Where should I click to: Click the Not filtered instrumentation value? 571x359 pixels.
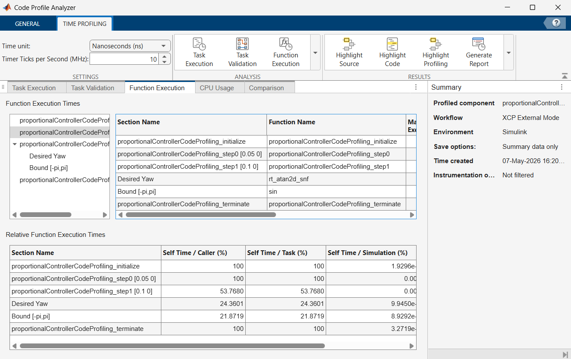point(518,175)
